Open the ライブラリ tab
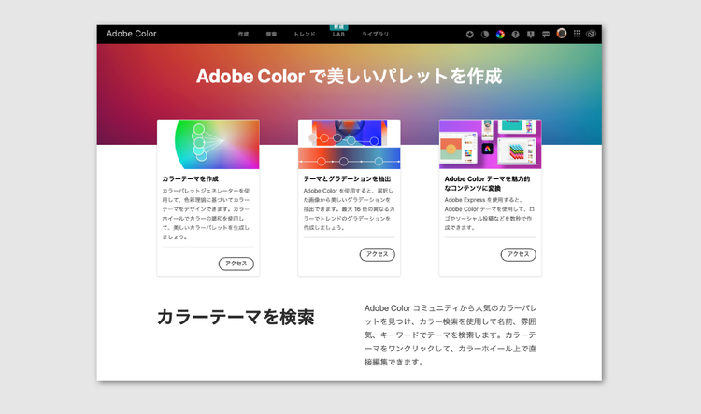701x414 pixels. point(375,34)
